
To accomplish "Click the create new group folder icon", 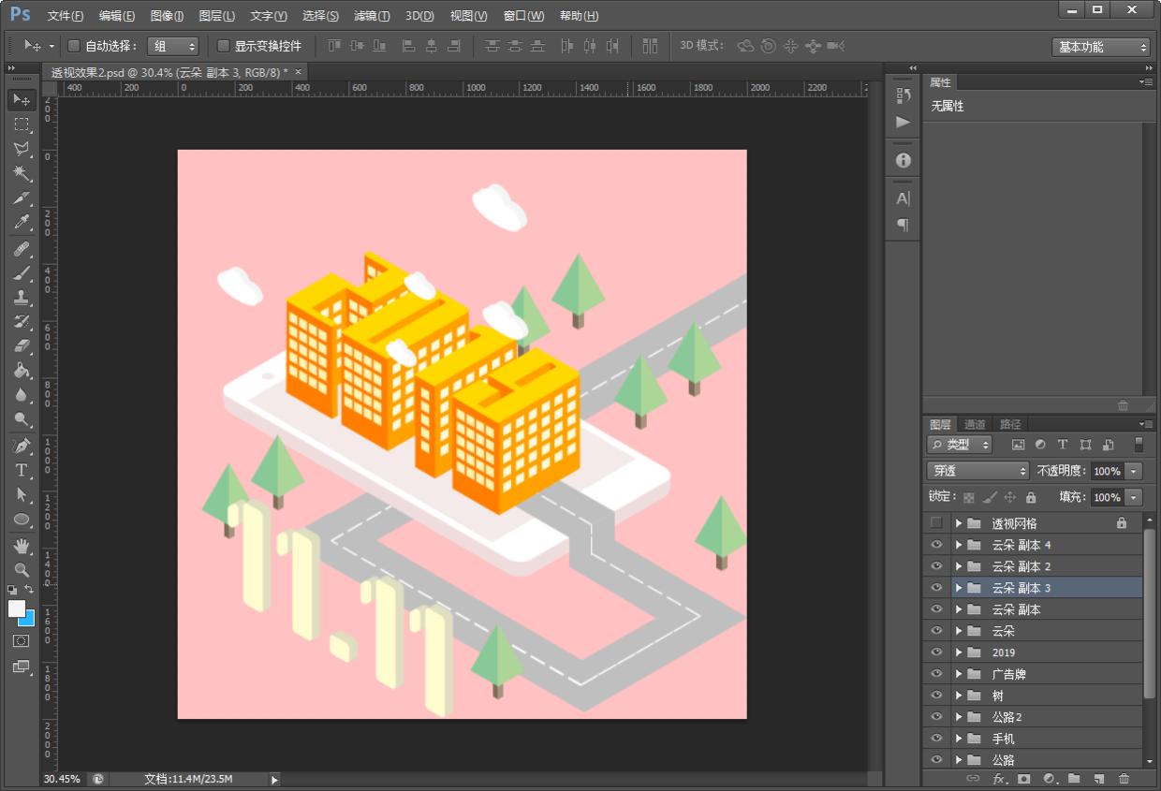I will point(1074,779).
